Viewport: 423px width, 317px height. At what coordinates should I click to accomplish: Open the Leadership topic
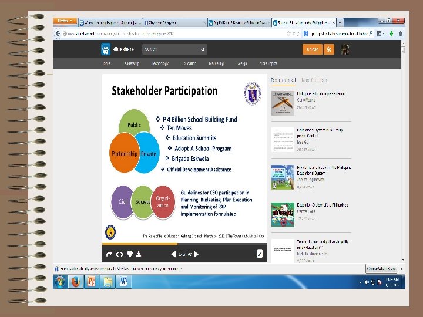point(131,63)
